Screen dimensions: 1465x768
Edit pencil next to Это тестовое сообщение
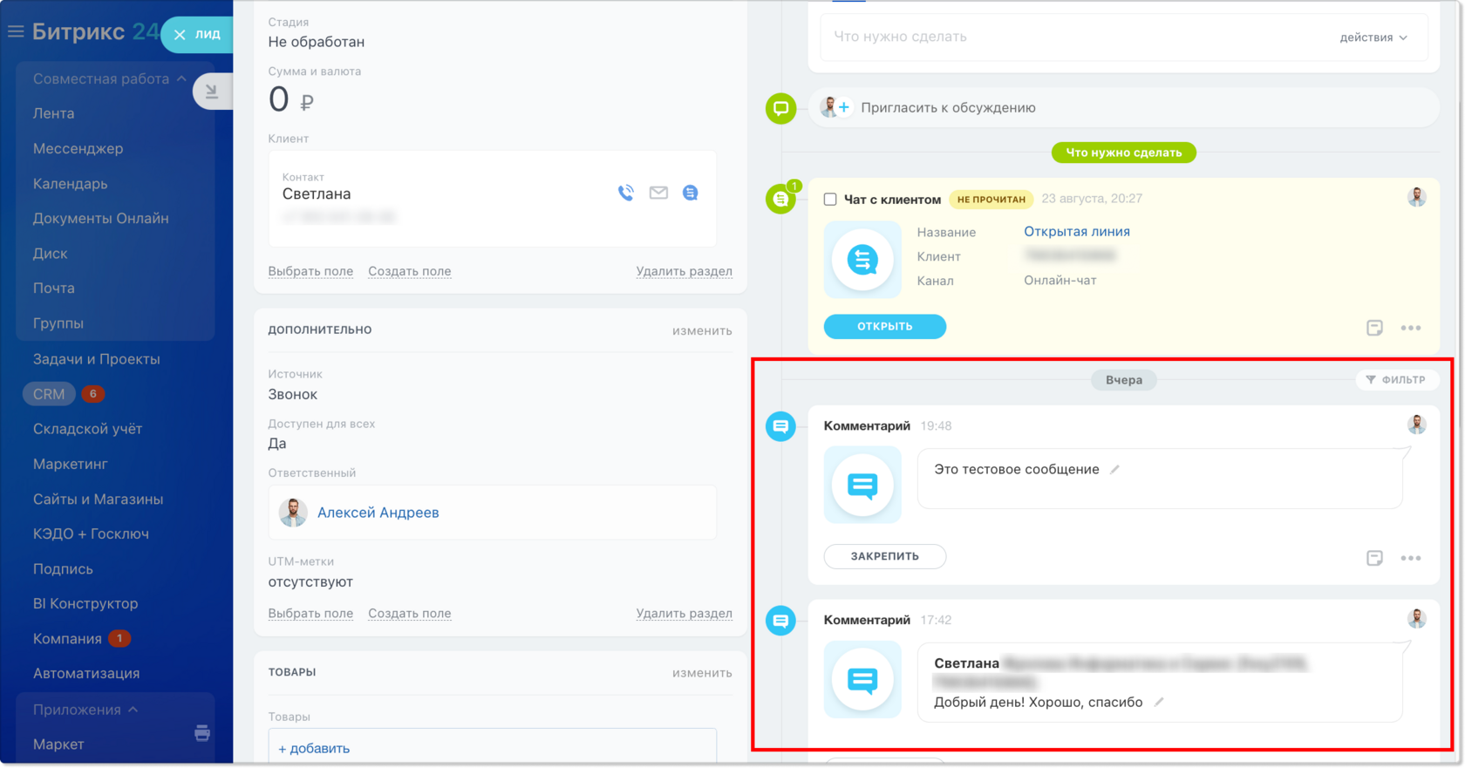(1114, 469)
